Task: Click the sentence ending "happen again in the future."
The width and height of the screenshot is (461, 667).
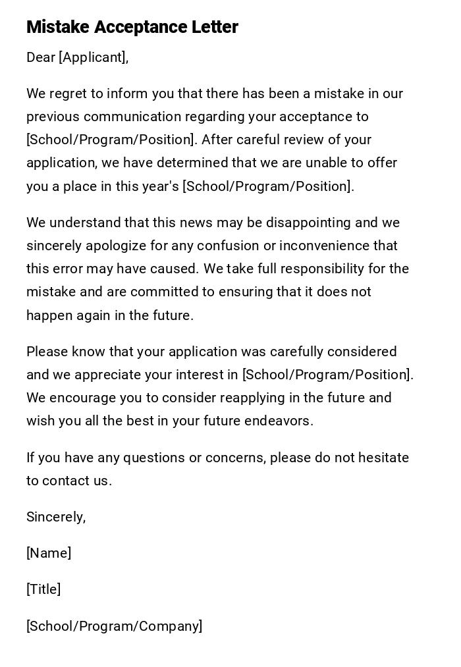Action: [x=110, y=315]
